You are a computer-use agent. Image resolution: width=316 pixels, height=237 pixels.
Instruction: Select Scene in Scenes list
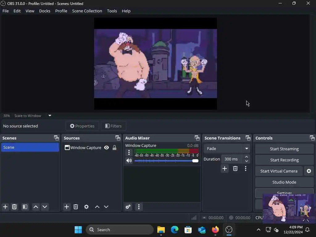(x=30, y=147)
